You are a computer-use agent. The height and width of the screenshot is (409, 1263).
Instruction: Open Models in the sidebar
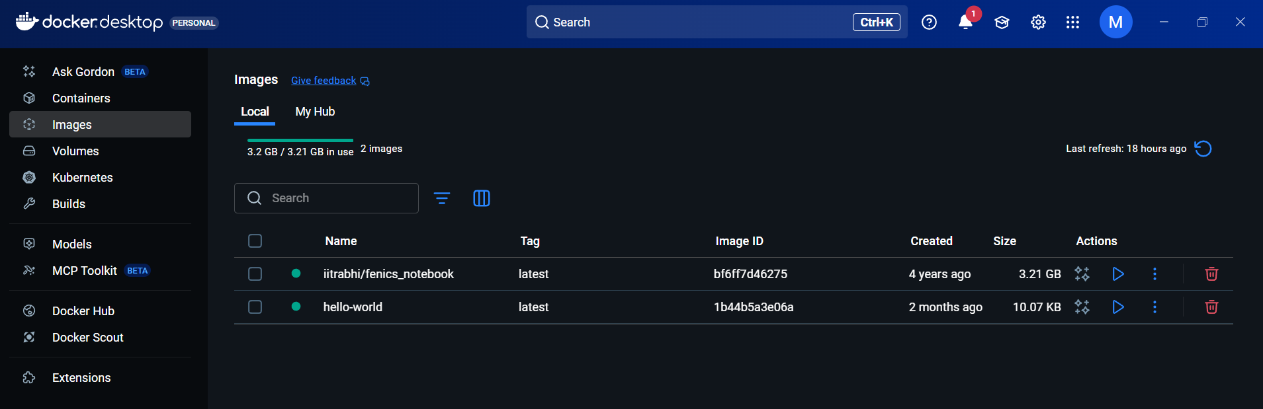coord(100,244)
